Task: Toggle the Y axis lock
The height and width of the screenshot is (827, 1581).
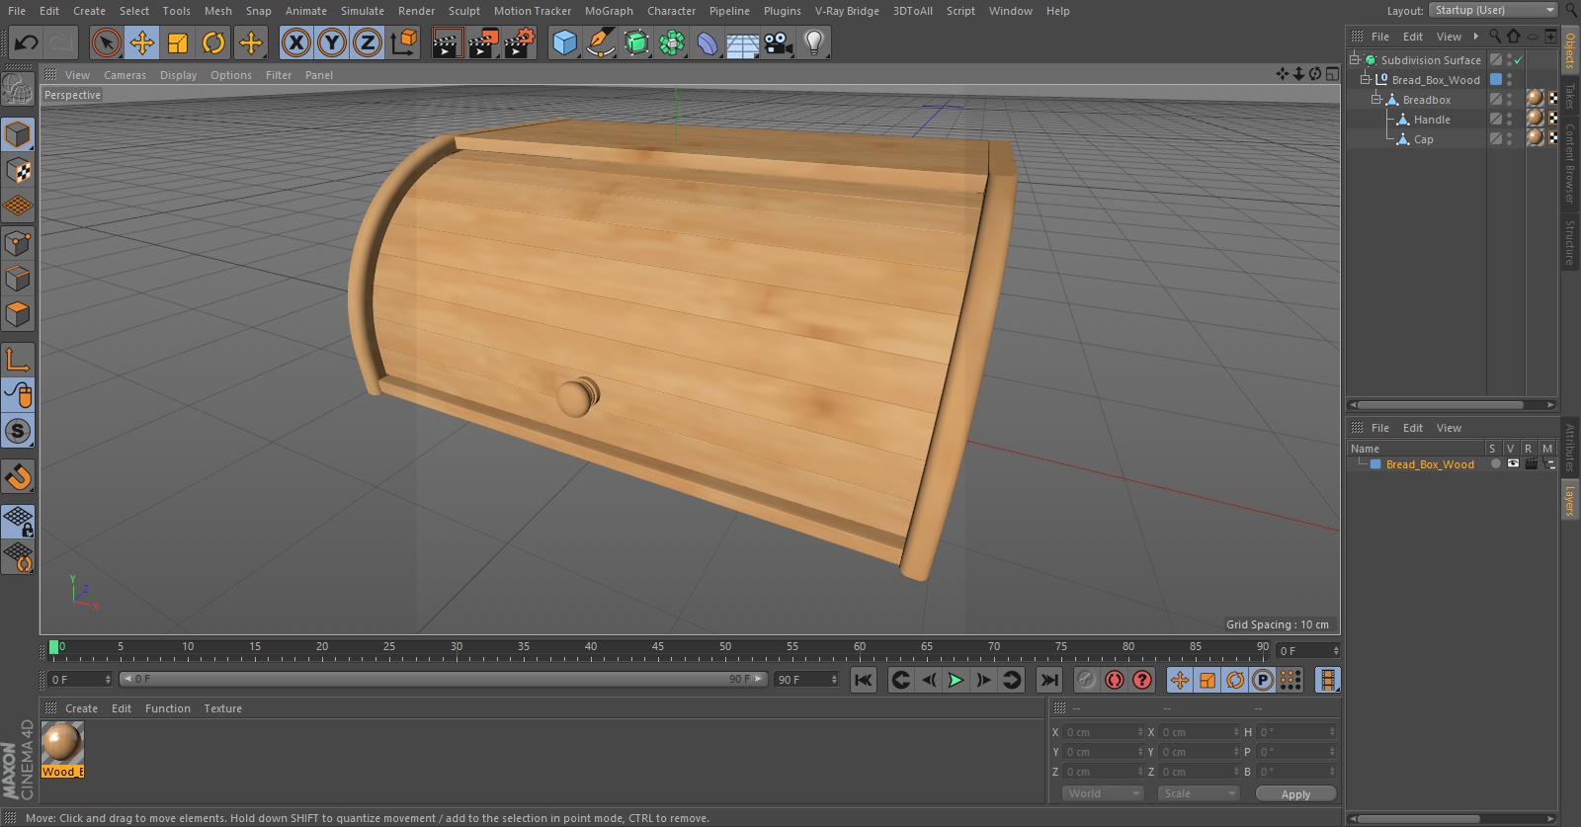Action: [x=332, y=42]
